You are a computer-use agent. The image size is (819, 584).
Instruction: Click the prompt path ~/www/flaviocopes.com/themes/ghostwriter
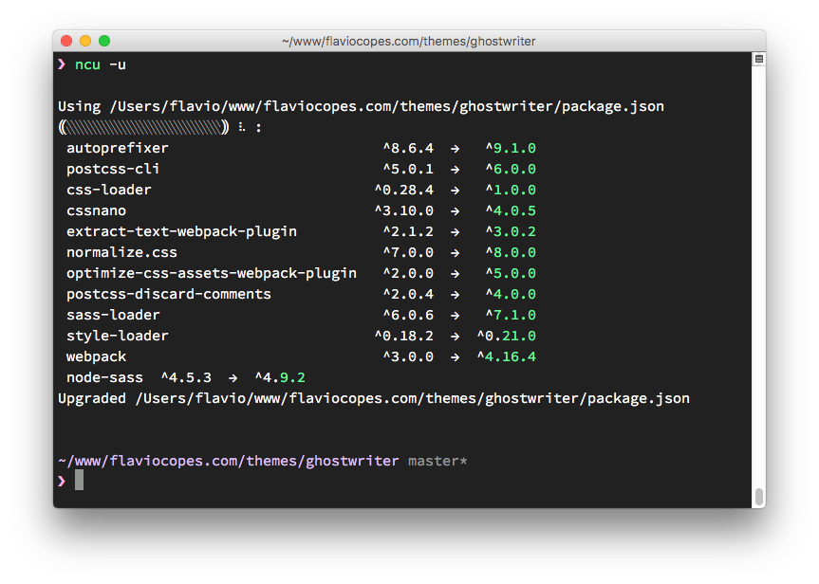229,462
